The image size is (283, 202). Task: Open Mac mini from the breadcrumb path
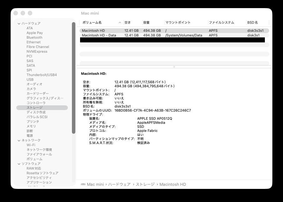[95, 184]
